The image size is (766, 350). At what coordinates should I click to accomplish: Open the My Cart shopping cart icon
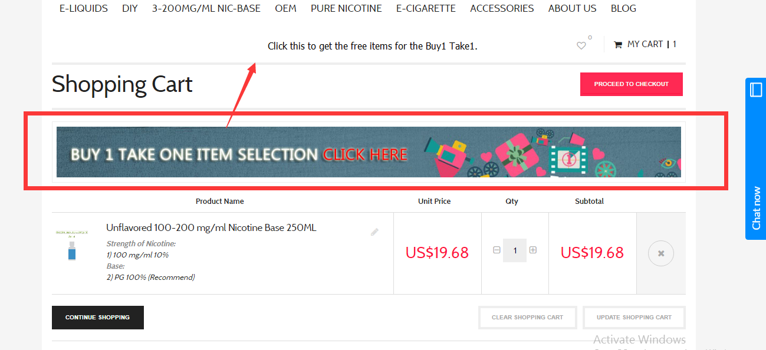tap(618, 45)
